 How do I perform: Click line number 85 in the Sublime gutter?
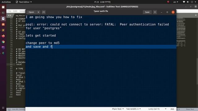pos(11,64)
